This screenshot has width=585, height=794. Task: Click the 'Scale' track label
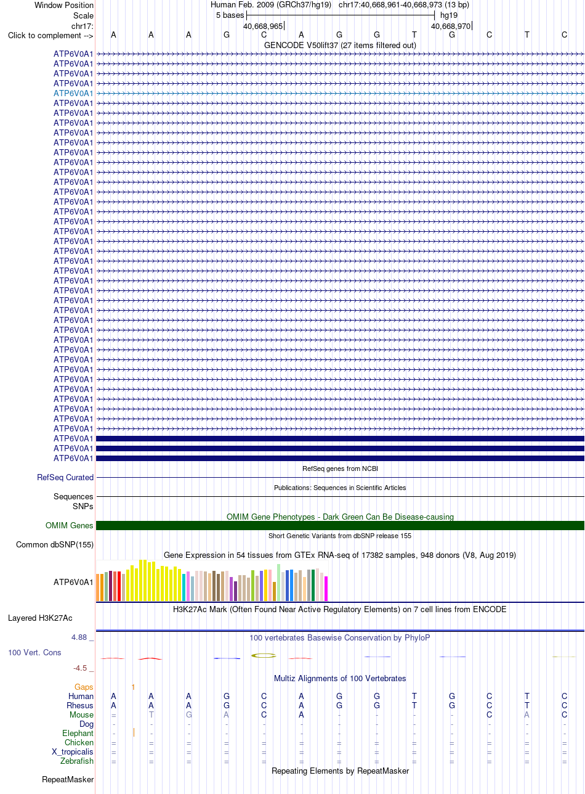click(x=83, y=15)
